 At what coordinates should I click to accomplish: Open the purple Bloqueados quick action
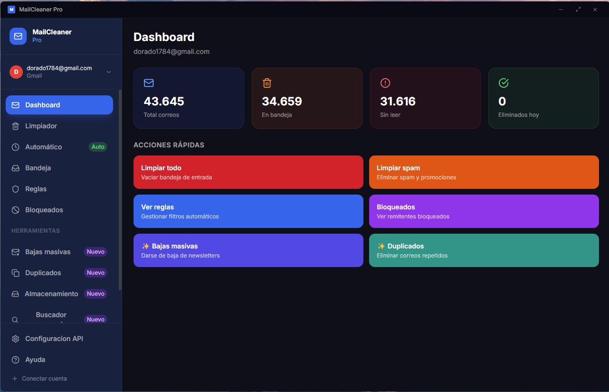(484, 211)
